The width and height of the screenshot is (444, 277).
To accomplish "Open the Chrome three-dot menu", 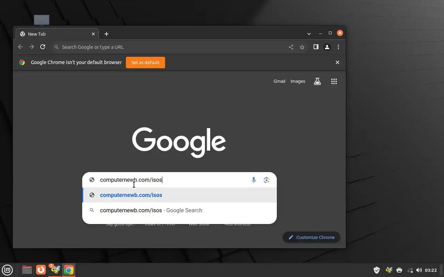I will [338, 47].
